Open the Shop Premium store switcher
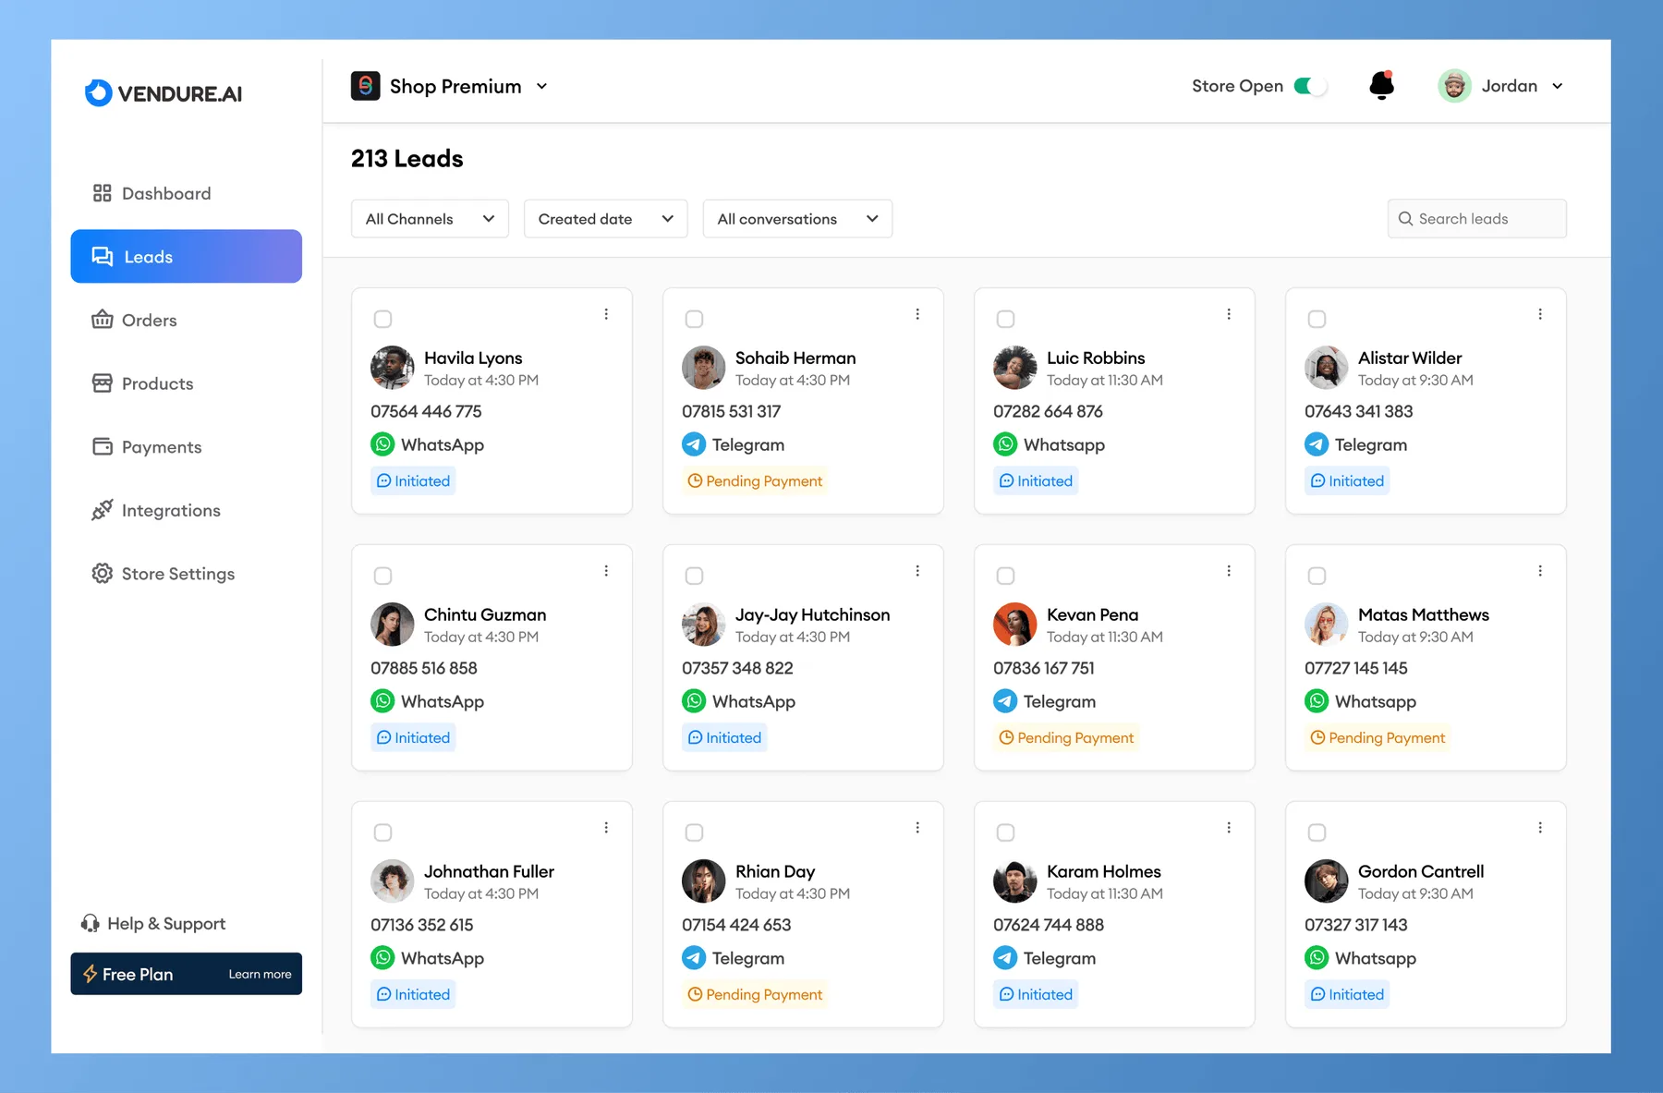Viewport: 1663px width, 1093px height. tap(450, 86)
